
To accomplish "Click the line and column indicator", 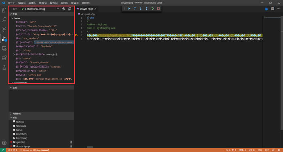I will (231, 150).
